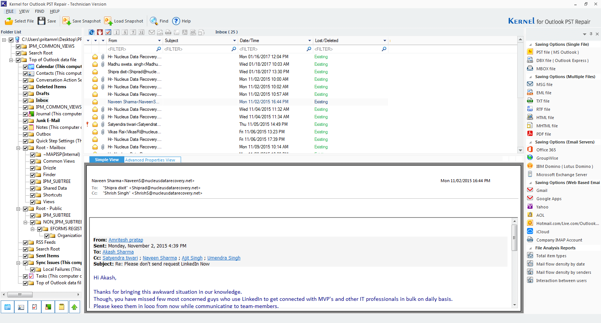The width and height of the screenshot is (601, 323).
Task: Open the Subject column dropdown arrow
Action: coord(234,41)
